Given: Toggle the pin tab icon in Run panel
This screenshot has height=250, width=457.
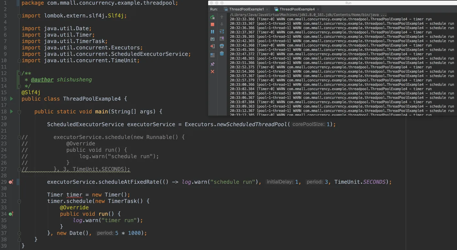Looking at the screenshot, I should [x=213, y=64].
